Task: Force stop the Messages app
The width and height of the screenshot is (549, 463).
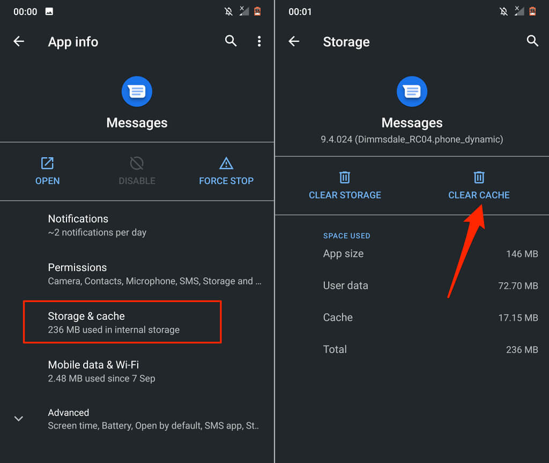Action: pyautogui.click(x=226, y=171)
